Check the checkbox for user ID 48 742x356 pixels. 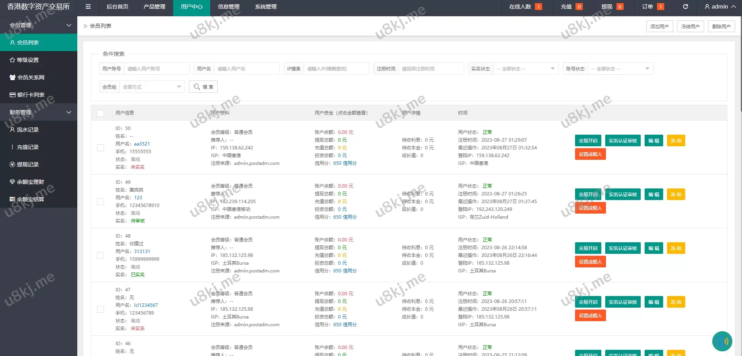pyautogui.click(x=100, y=255)
